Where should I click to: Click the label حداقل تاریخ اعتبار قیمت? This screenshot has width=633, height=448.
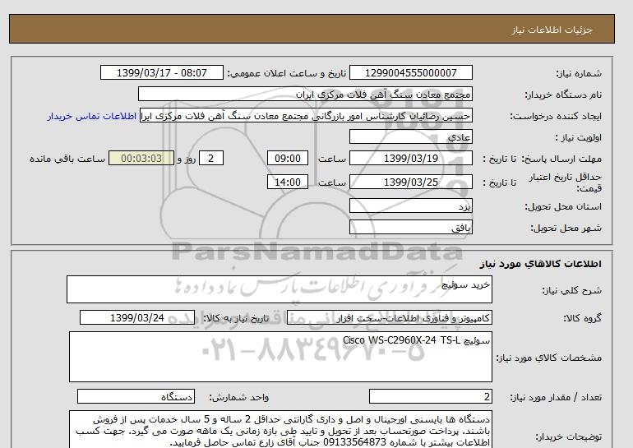coord(566,182)
